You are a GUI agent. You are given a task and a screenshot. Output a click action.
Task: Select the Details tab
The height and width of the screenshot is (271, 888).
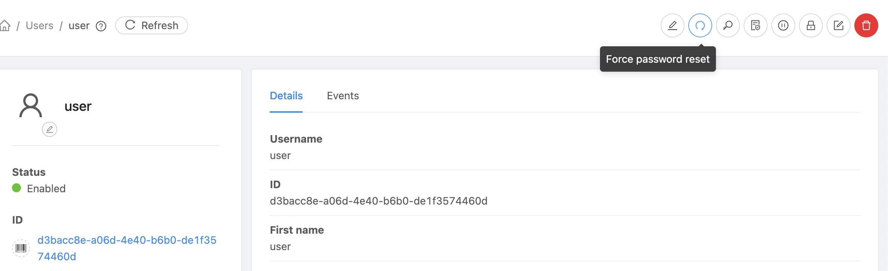tap(286, 96)
